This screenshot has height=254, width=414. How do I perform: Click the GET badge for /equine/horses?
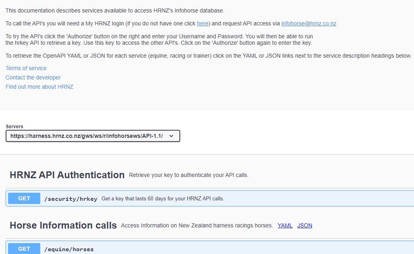24,249
